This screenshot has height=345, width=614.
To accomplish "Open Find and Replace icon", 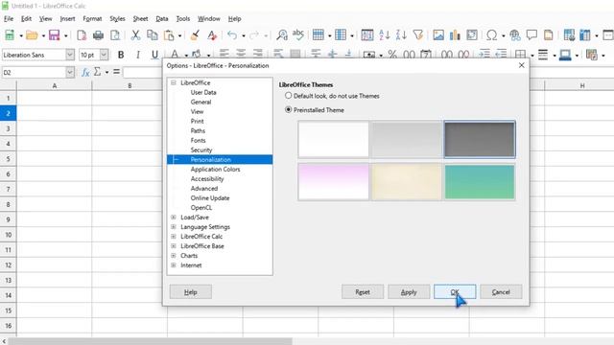I will point(281,35).
